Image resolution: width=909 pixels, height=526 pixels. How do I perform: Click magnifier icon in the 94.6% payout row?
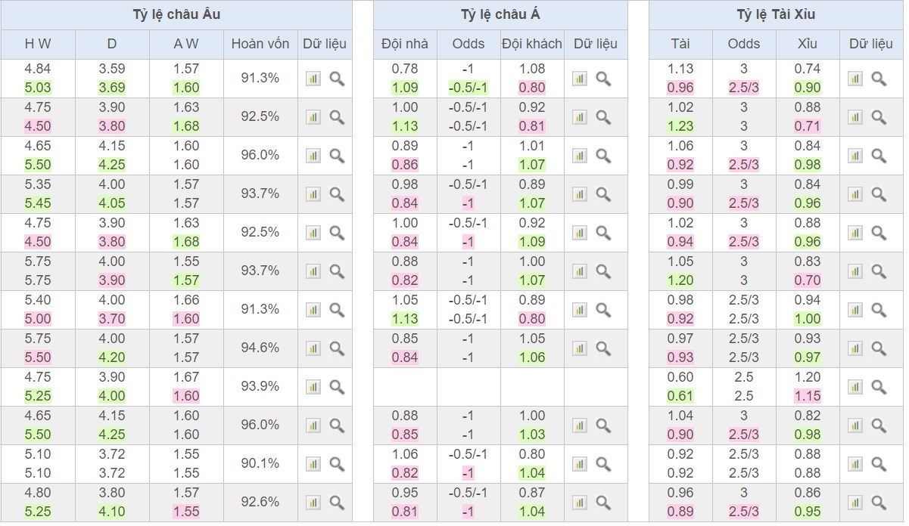[x=337, y=348]
